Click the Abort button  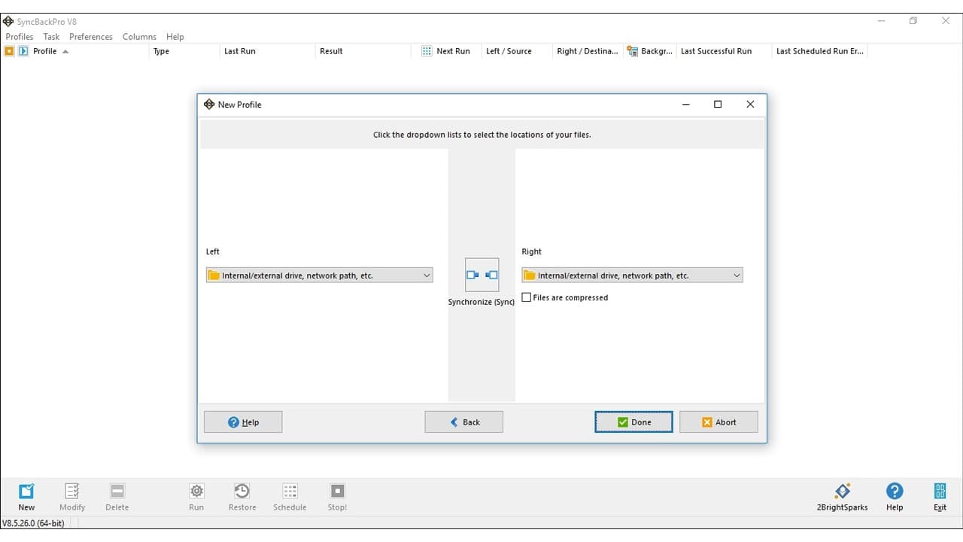pos(718,422)
